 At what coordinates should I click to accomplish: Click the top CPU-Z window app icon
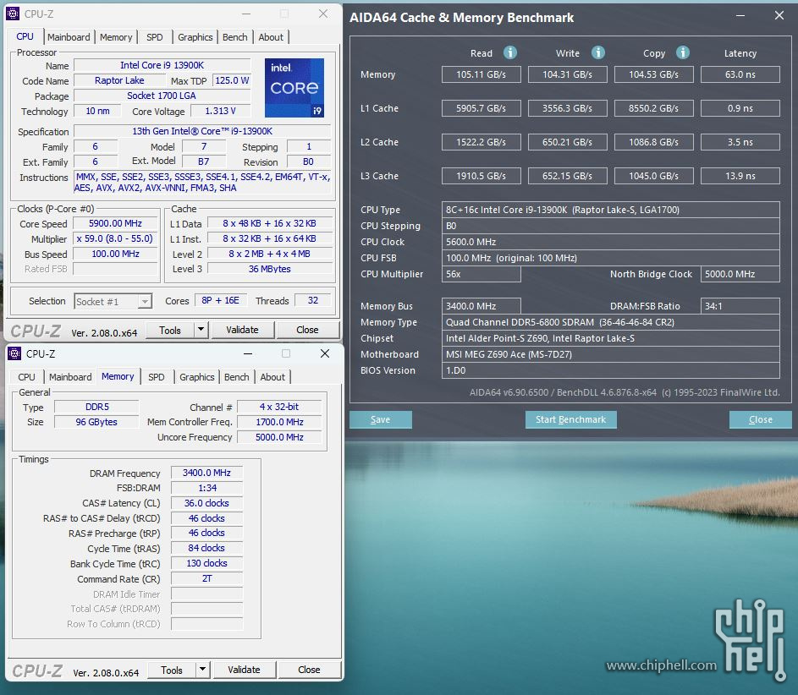(13, 14)
